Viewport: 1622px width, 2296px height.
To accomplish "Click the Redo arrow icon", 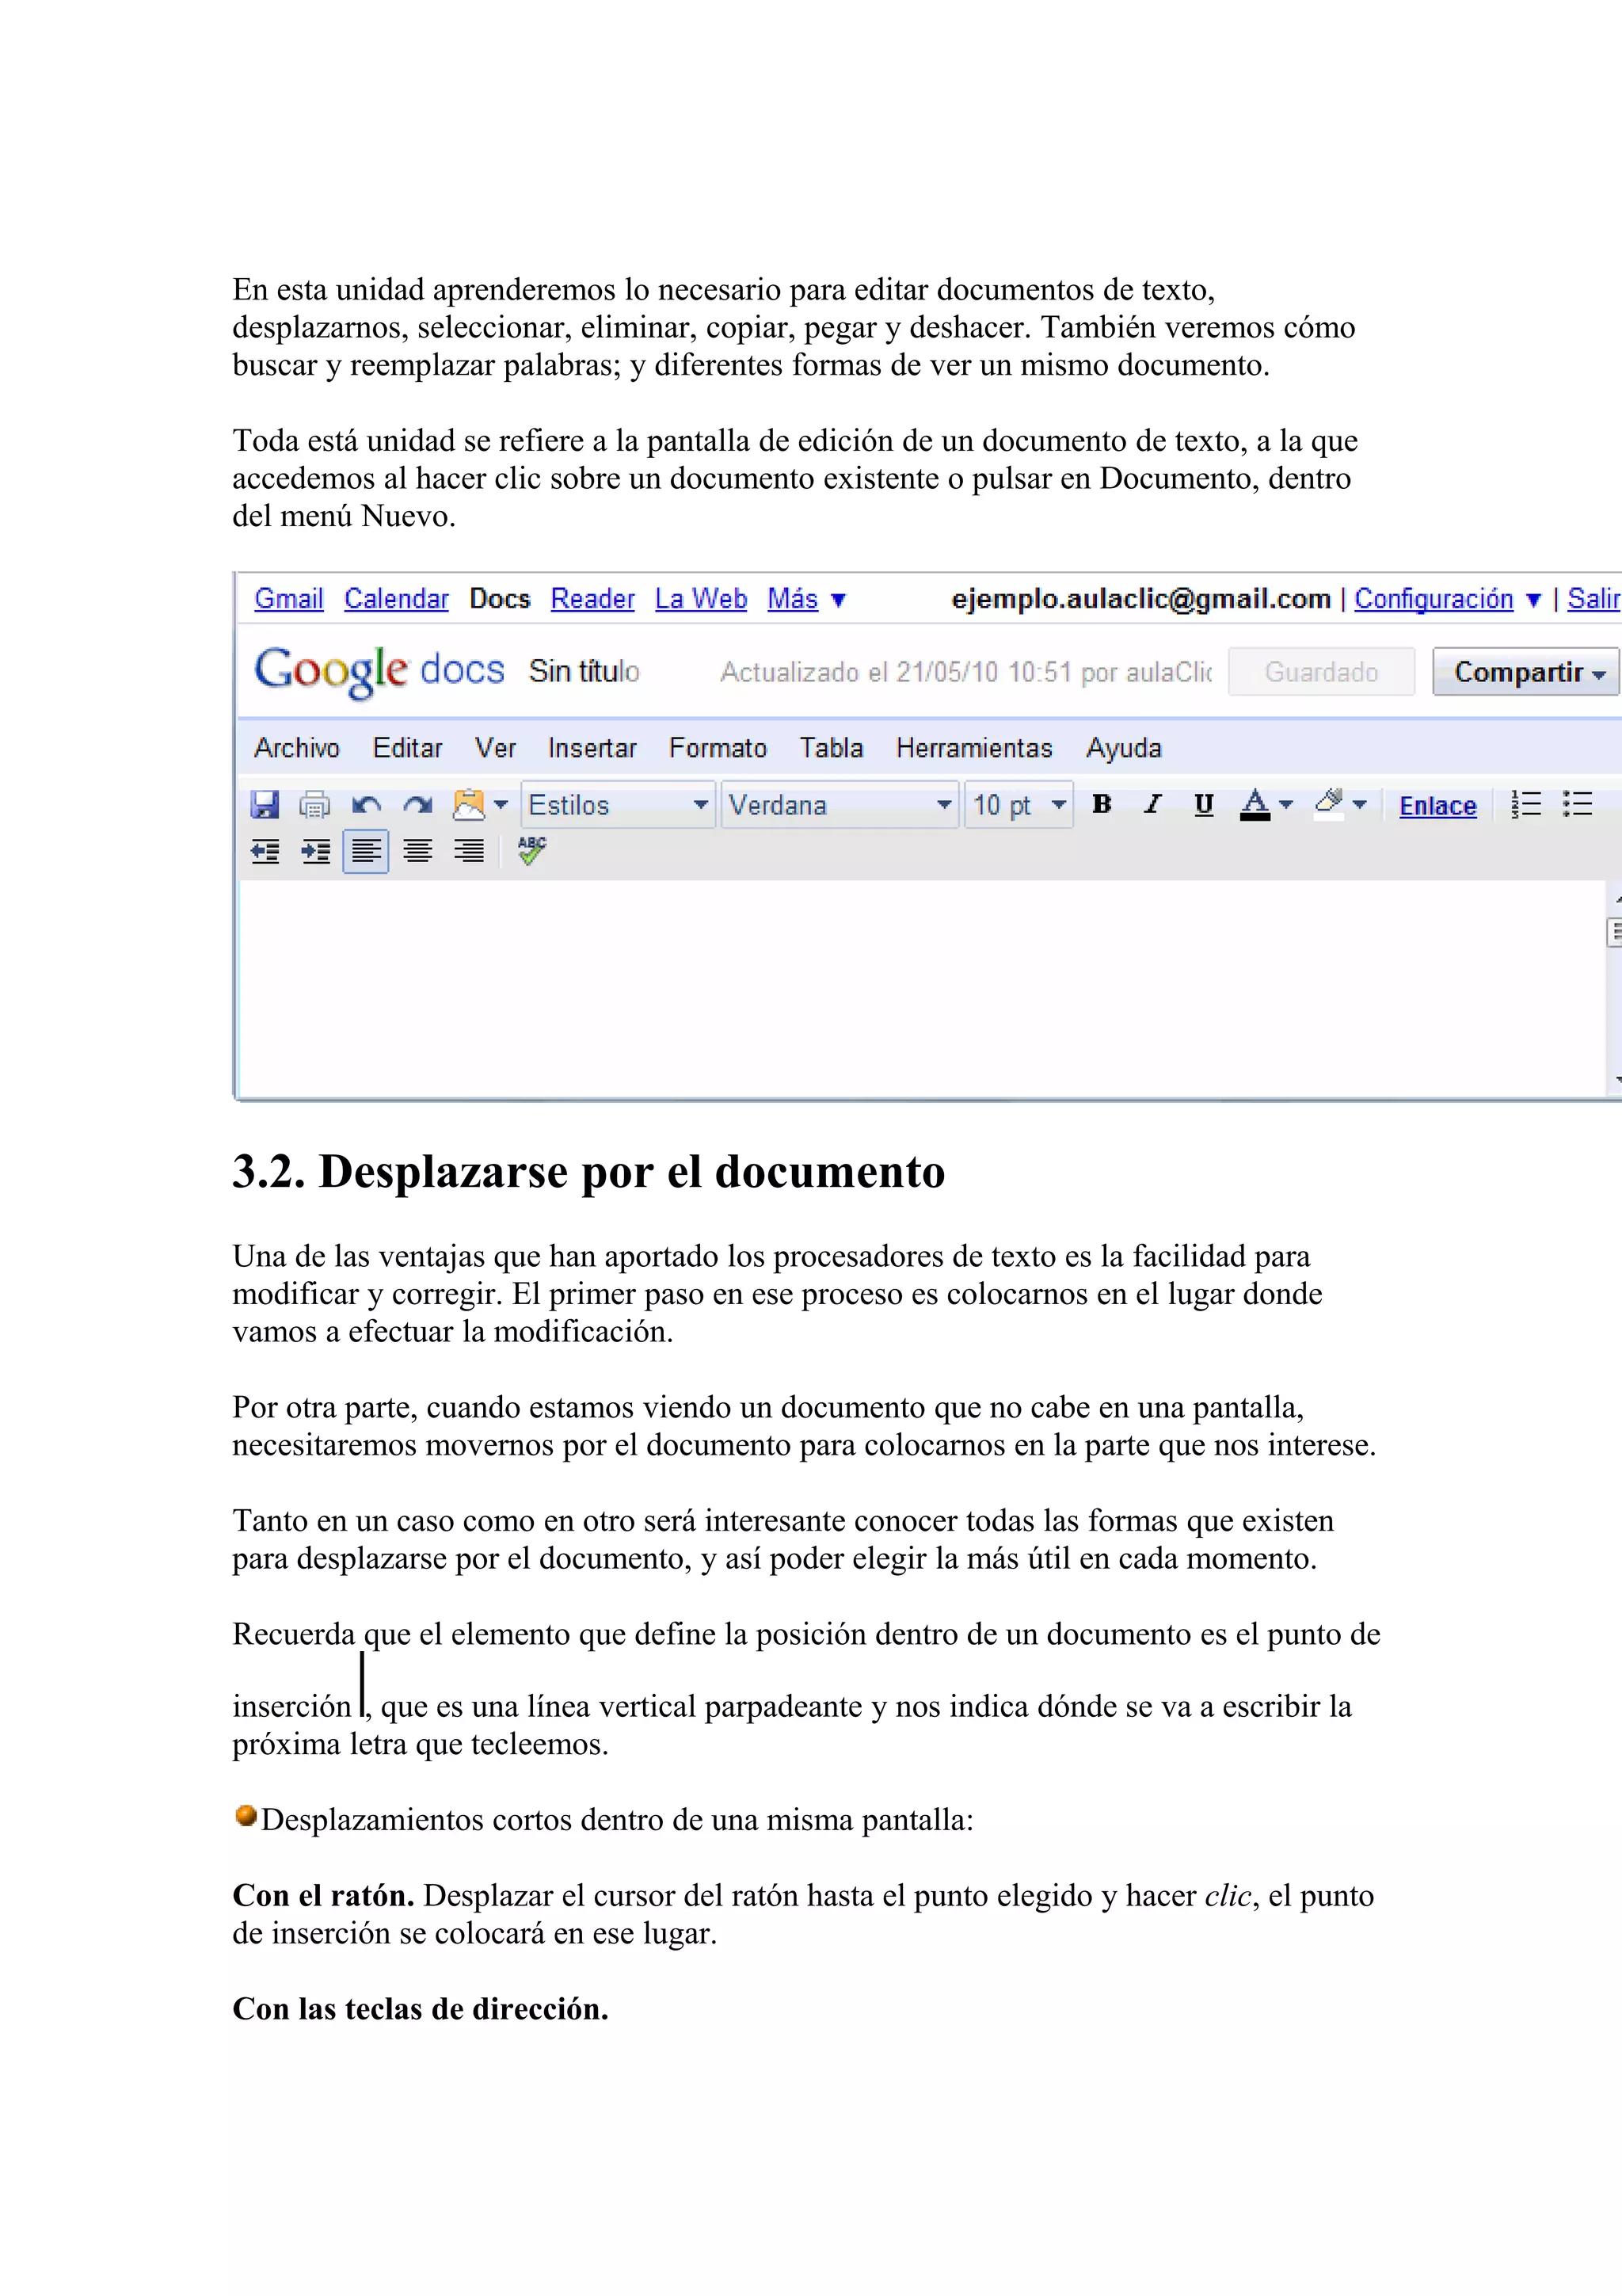I will point(417,805).
